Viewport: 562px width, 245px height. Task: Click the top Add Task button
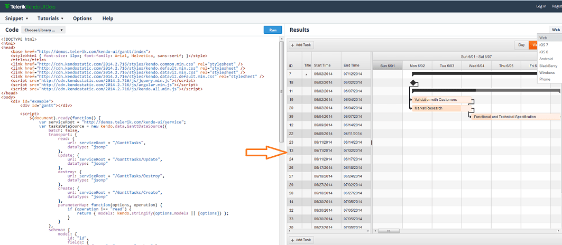[301, 45]
